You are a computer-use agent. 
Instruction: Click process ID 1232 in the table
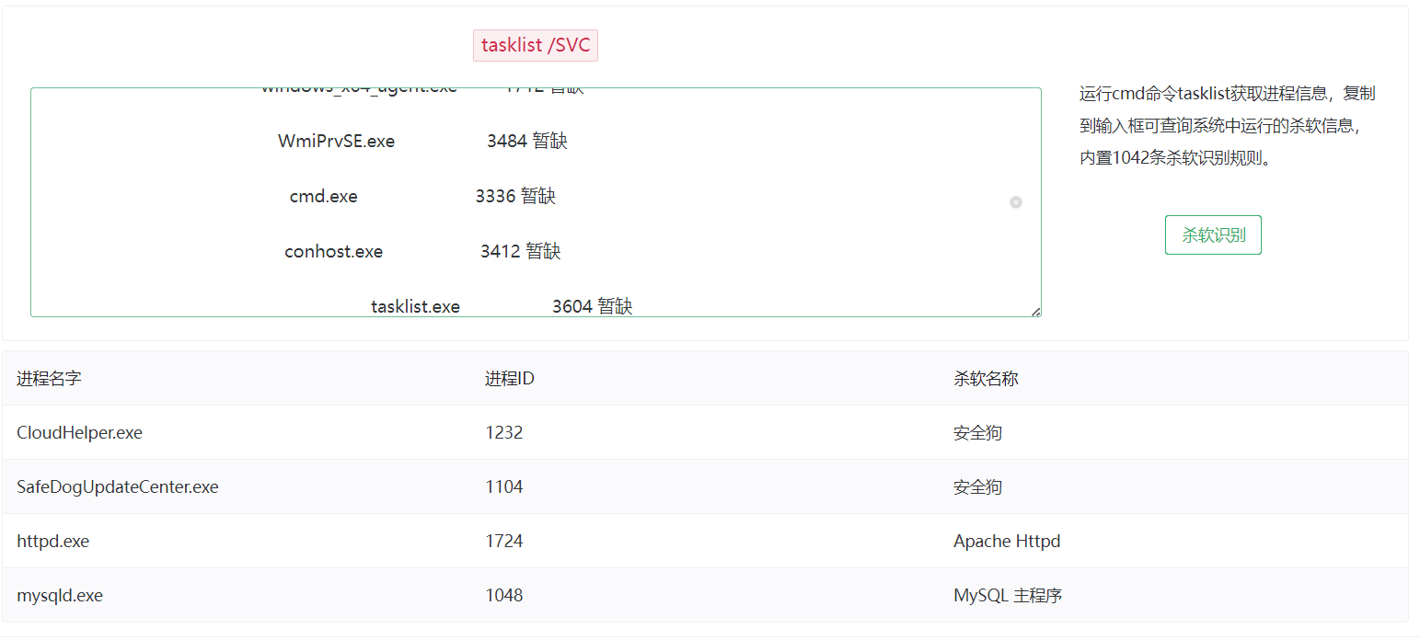click(x=504, y=432)
